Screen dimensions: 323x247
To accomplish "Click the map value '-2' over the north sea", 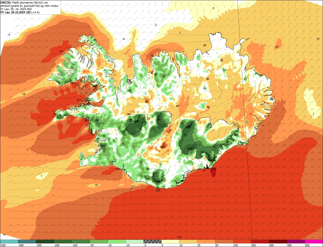I will pos(155,25).
